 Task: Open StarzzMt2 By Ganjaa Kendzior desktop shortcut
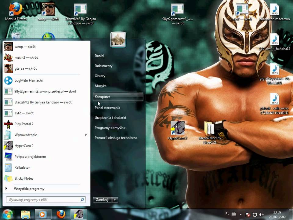[81, 14]
